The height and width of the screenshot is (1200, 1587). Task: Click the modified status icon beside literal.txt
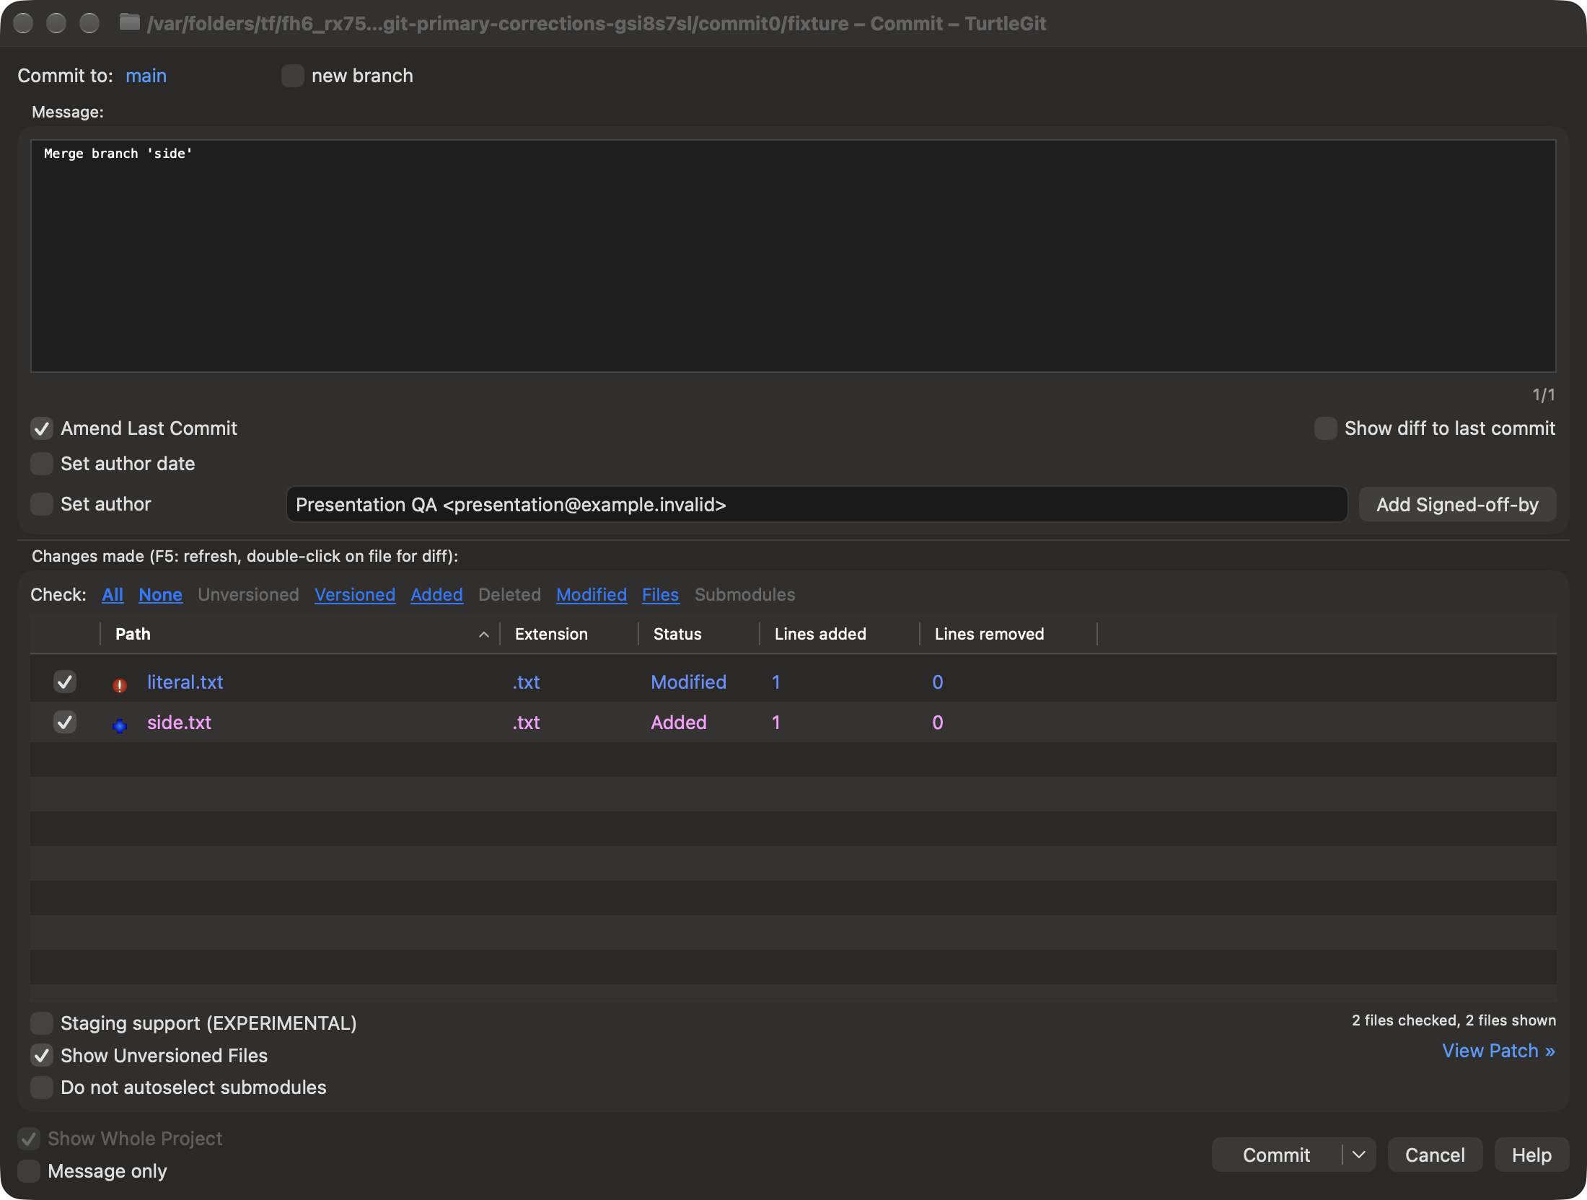pos(120,684)
